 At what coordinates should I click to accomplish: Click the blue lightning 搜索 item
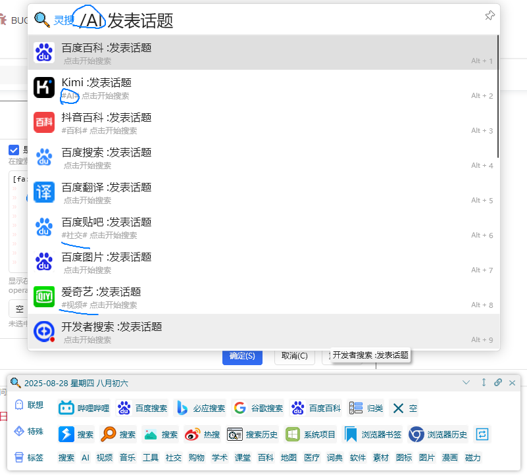click(76, 434)
